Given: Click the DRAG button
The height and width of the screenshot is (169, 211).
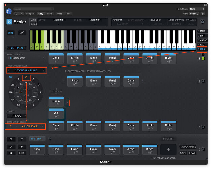Looking at the screenshot, I should (x=192, y=153).
